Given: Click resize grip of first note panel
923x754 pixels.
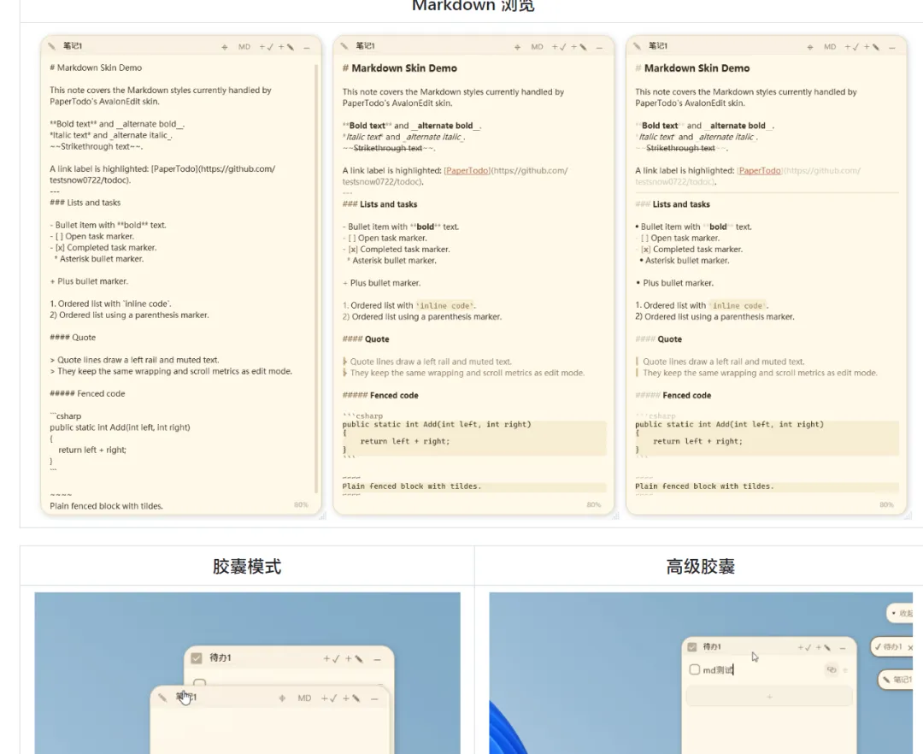Looking at the screenshot, I should (322, 515).
